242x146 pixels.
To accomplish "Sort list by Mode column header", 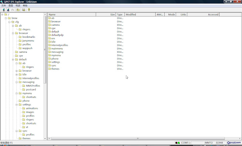I will tap(170, 14).
